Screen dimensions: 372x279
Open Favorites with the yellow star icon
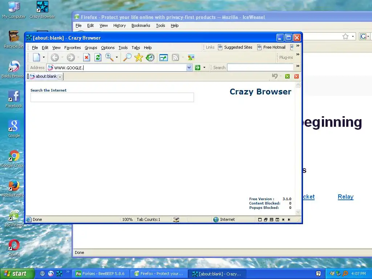pos(138,57)
